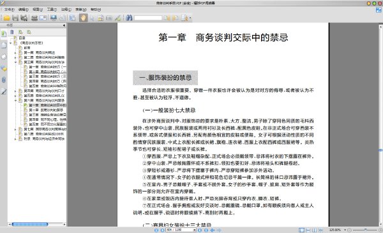Image resolution: width=383 pixels, height=233 pixels.
Task: Select the Hand tool
Action: coord(83,18)
